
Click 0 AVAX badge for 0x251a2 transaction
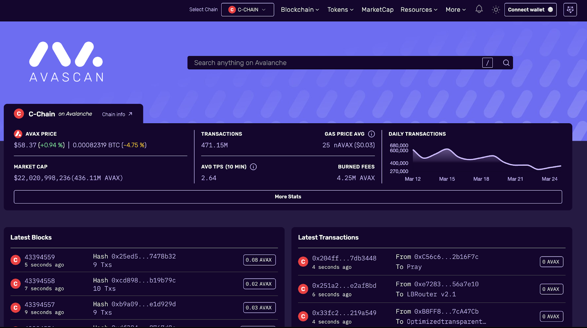click(551, 289)
